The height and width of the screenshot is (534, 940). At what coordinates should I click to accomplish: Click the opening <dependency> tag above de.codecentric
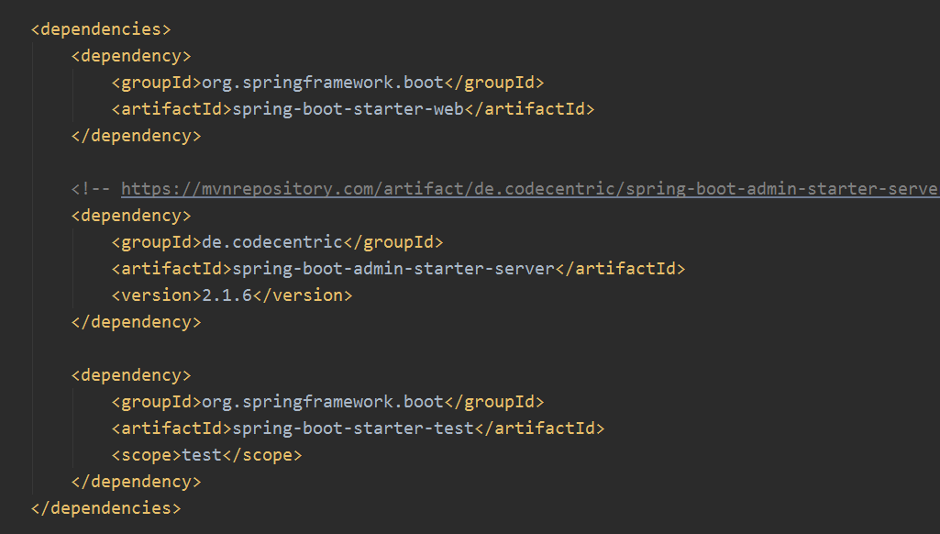(131, 216)
